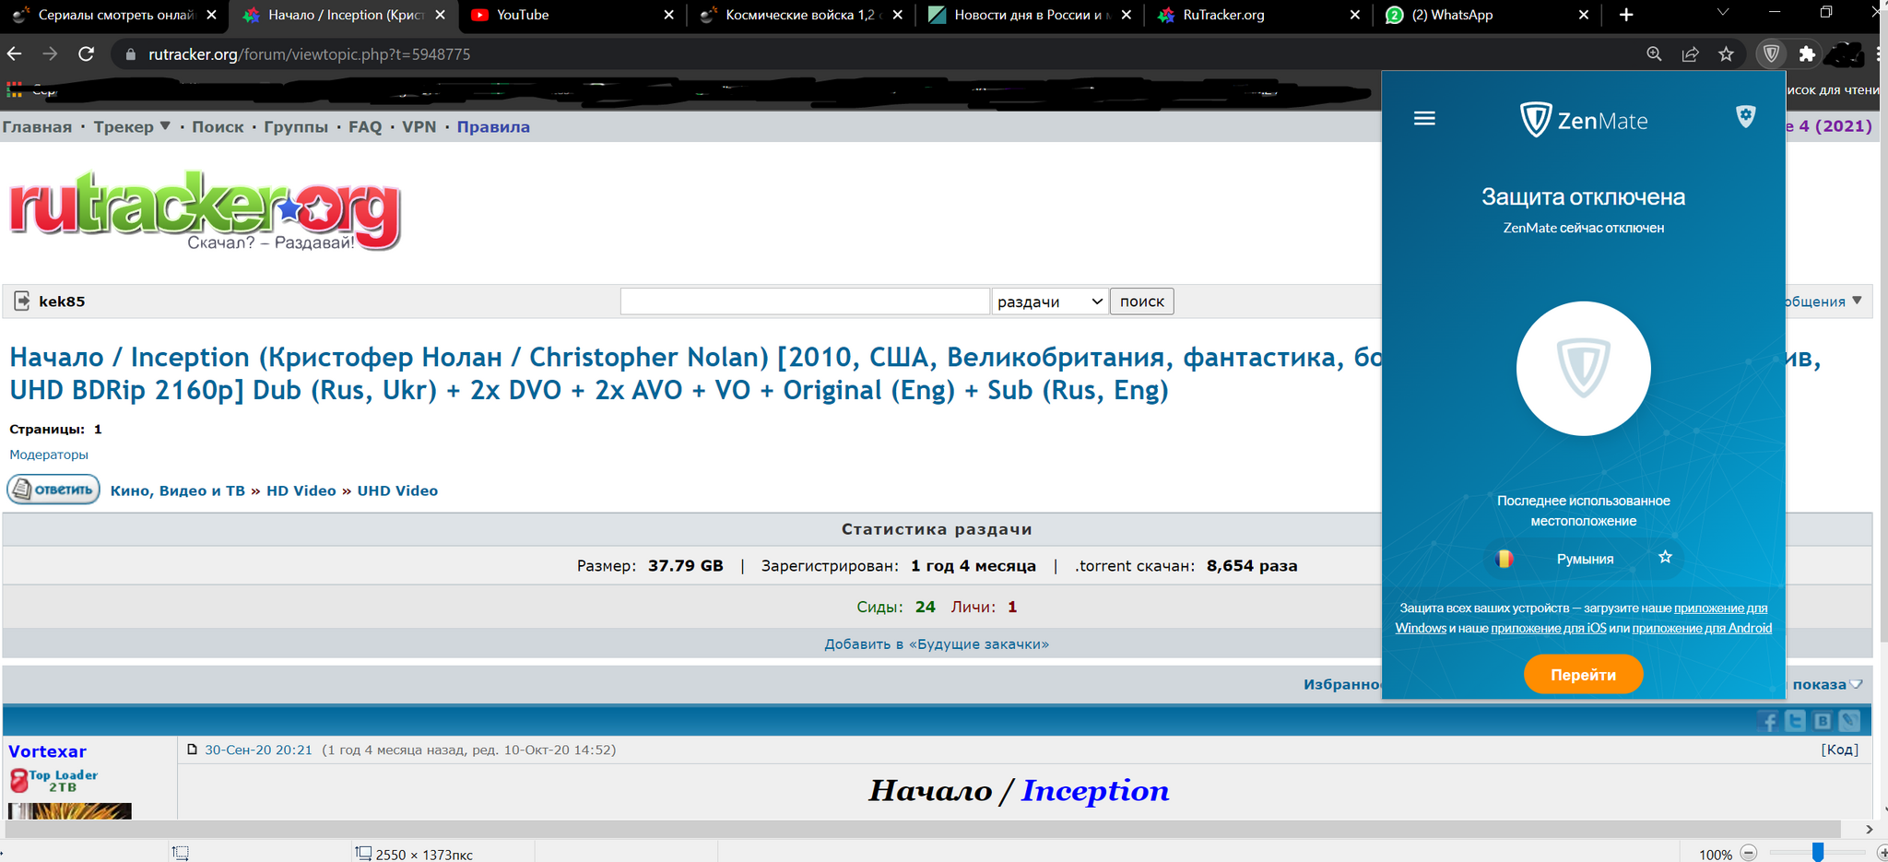Move the zoom slider in the status bar
Screen dimensions: 1888x862
point(1818,853)
